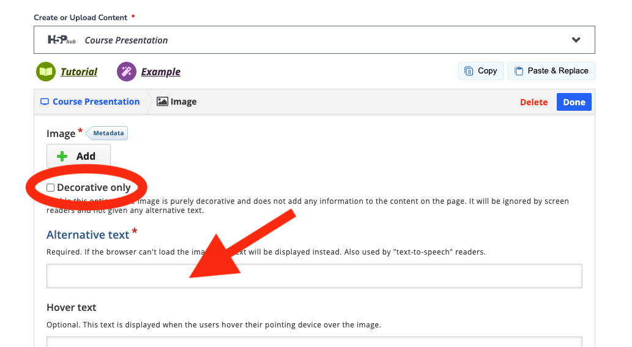
Task: Click the H5P hub logo
Action: click(62, 40)
